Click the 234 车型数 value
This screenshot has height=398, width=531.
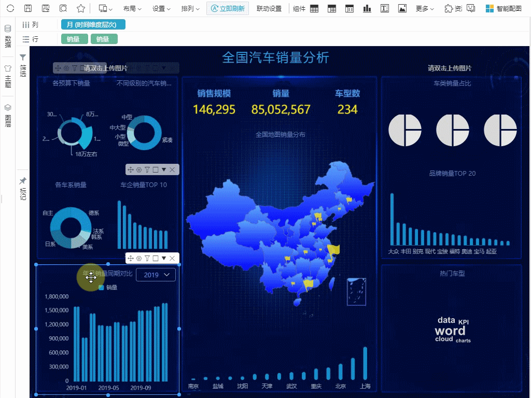pos(347,109)
